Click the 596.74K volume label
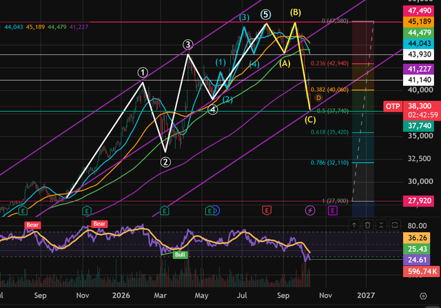Image resolution: width=441 pixels, height=308 pixels. click(421, 271)
